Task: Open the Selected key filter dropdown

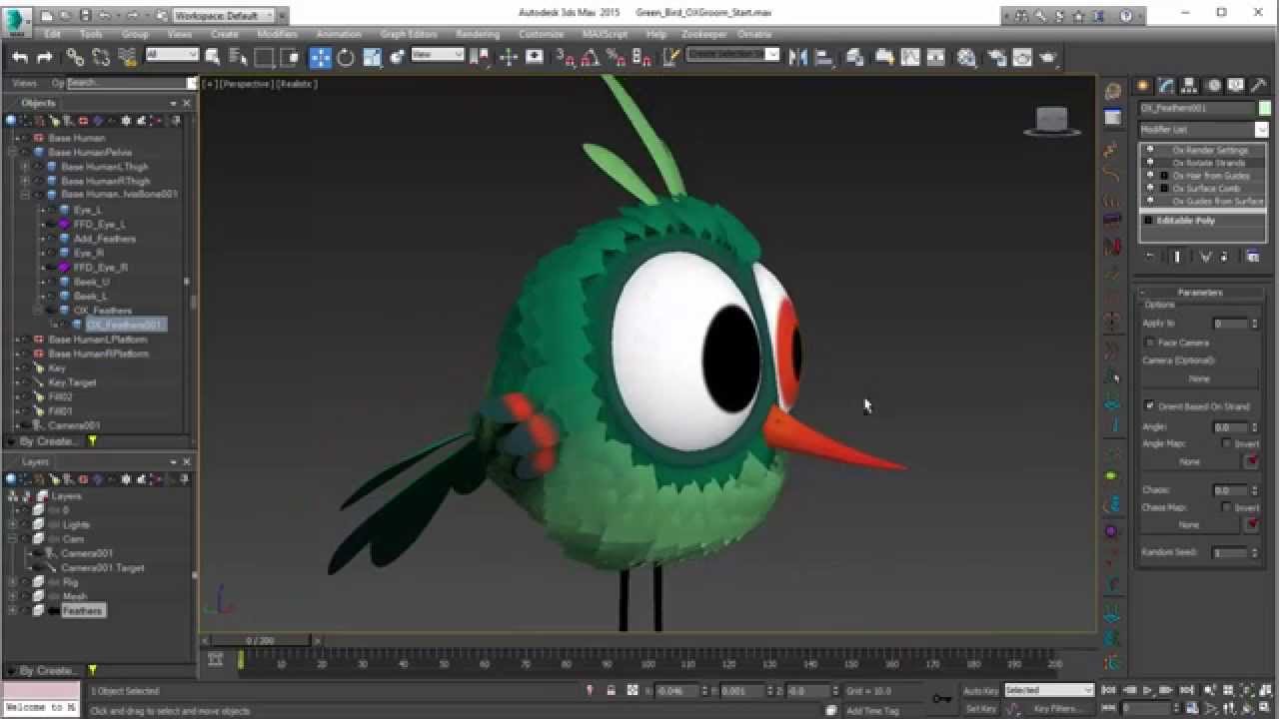Action: [1048, 690]
